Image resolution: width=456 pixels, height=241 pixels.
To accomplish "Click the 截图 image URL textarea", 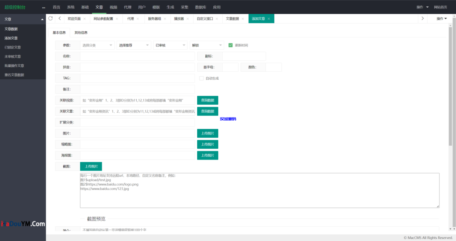I will point(260,190).
